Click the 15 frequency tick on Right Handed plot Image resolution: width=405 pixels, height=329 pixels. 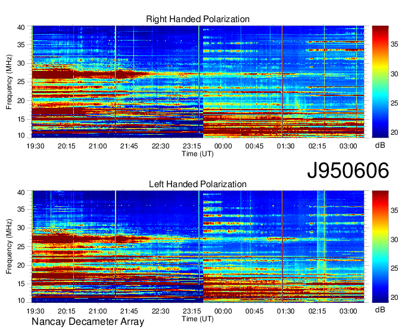pyautogui.click(x=21, y=119)
